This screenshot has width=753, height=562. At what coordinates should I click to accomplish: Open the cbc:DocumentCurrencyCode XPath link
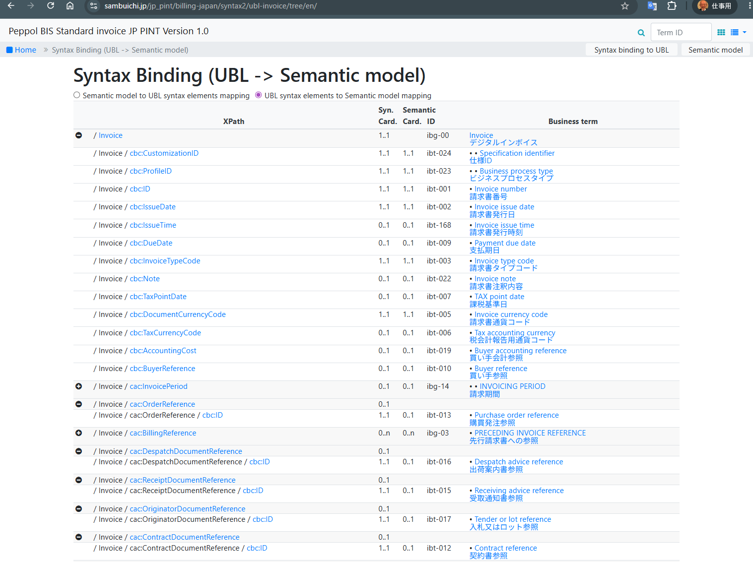(178, 314)
